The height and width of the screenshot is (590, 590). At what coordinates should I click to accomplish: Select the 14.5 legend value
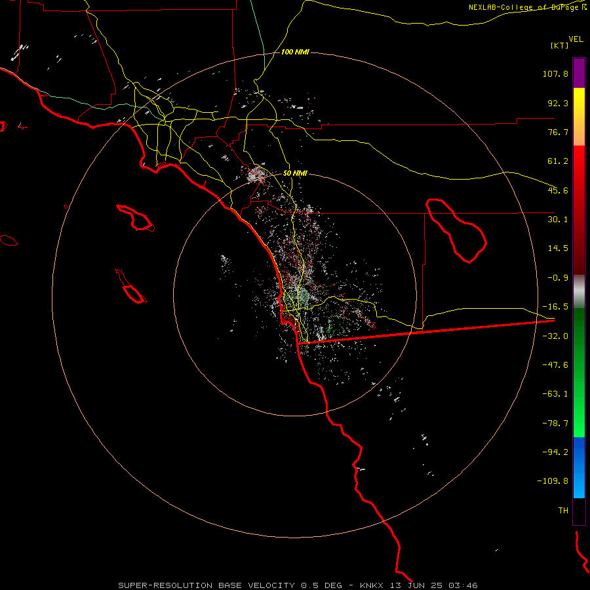click(558, 248)
